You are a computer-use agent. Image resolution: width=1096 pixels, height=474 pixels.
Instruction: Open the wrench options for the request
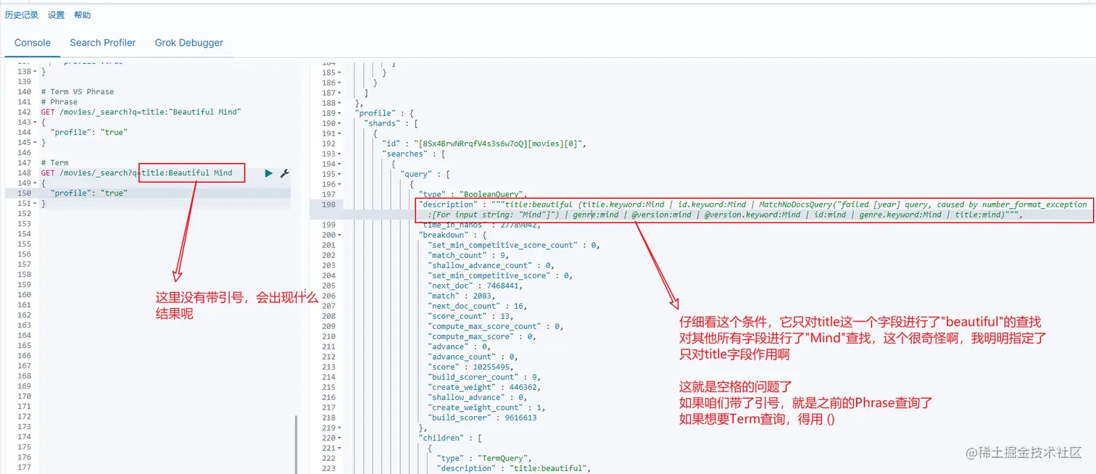tap(284, 173)
